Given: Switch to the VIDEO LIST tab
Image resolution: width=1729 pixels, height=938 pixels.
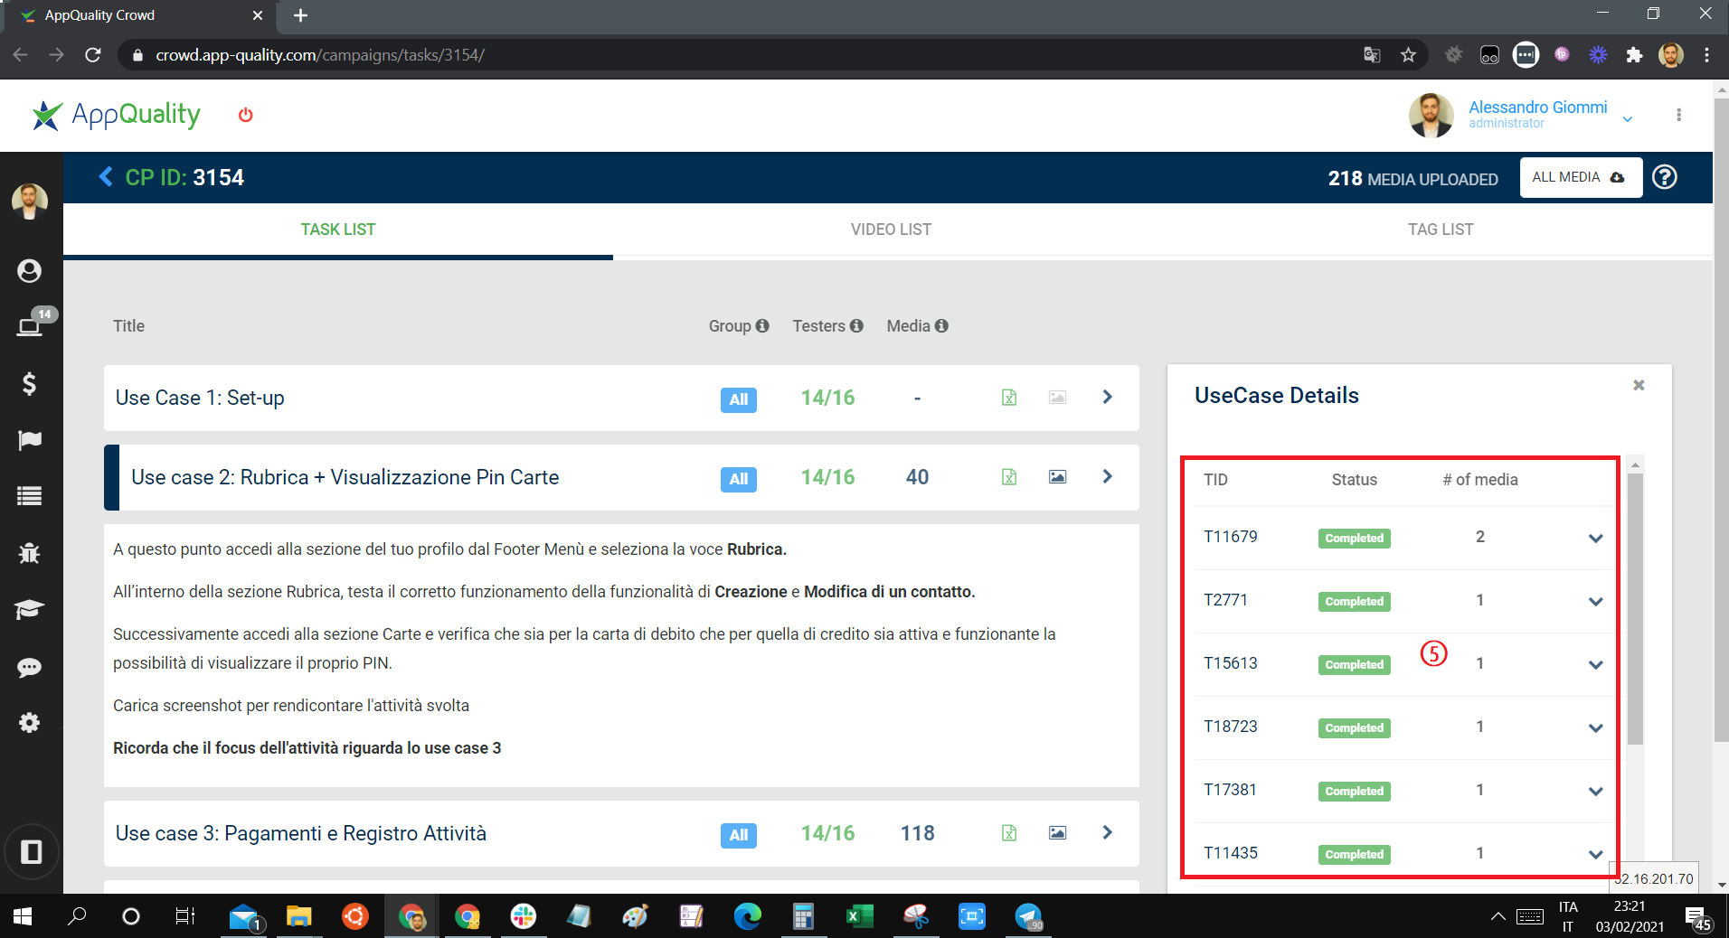Looking at the screenshot, I should coord(891,230).
